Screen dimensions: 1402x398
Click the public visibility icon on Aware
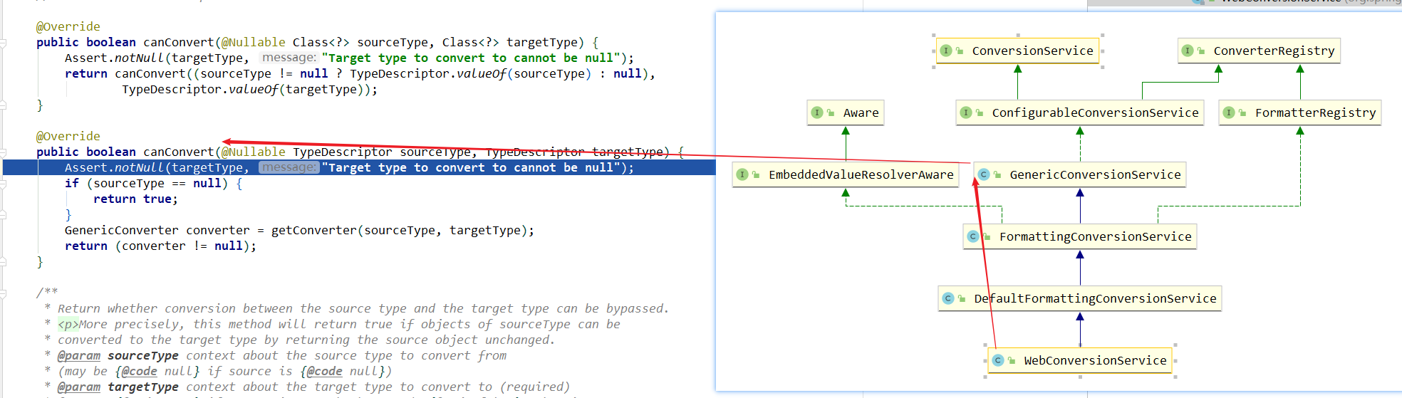[x=831, y=112]
